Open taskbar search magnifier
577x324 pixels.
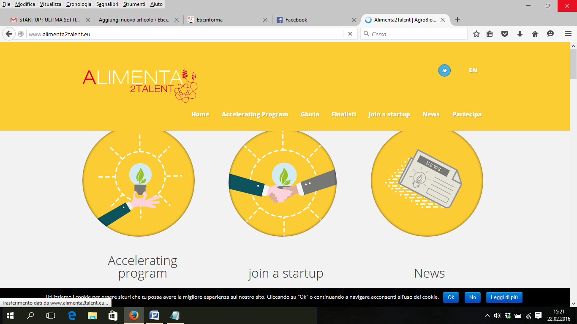click(30, 316)
